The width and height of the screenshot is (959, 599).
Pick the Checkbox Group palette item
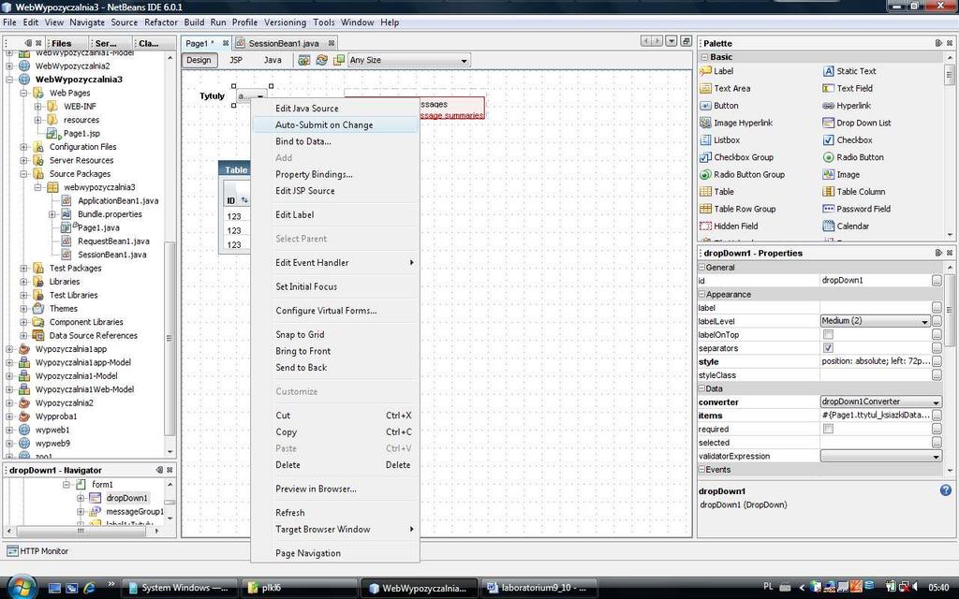coord(736,157)
